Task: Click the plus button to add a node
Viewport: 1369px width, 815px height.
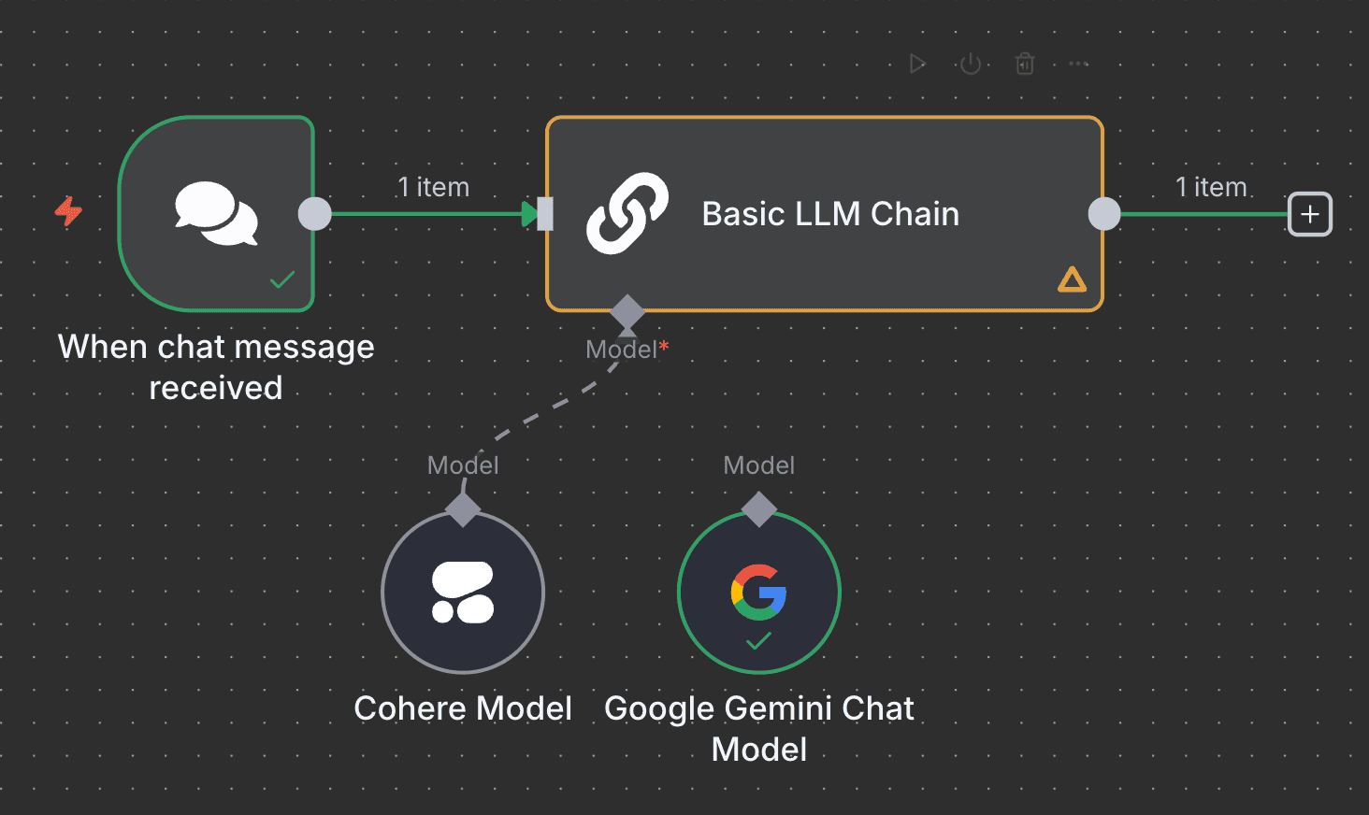Action: point(1309,214)
